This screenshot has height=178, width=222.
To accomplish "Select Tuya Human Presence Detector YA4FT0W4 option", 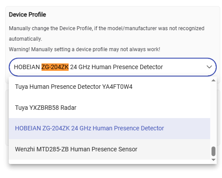I will [109, 87].
